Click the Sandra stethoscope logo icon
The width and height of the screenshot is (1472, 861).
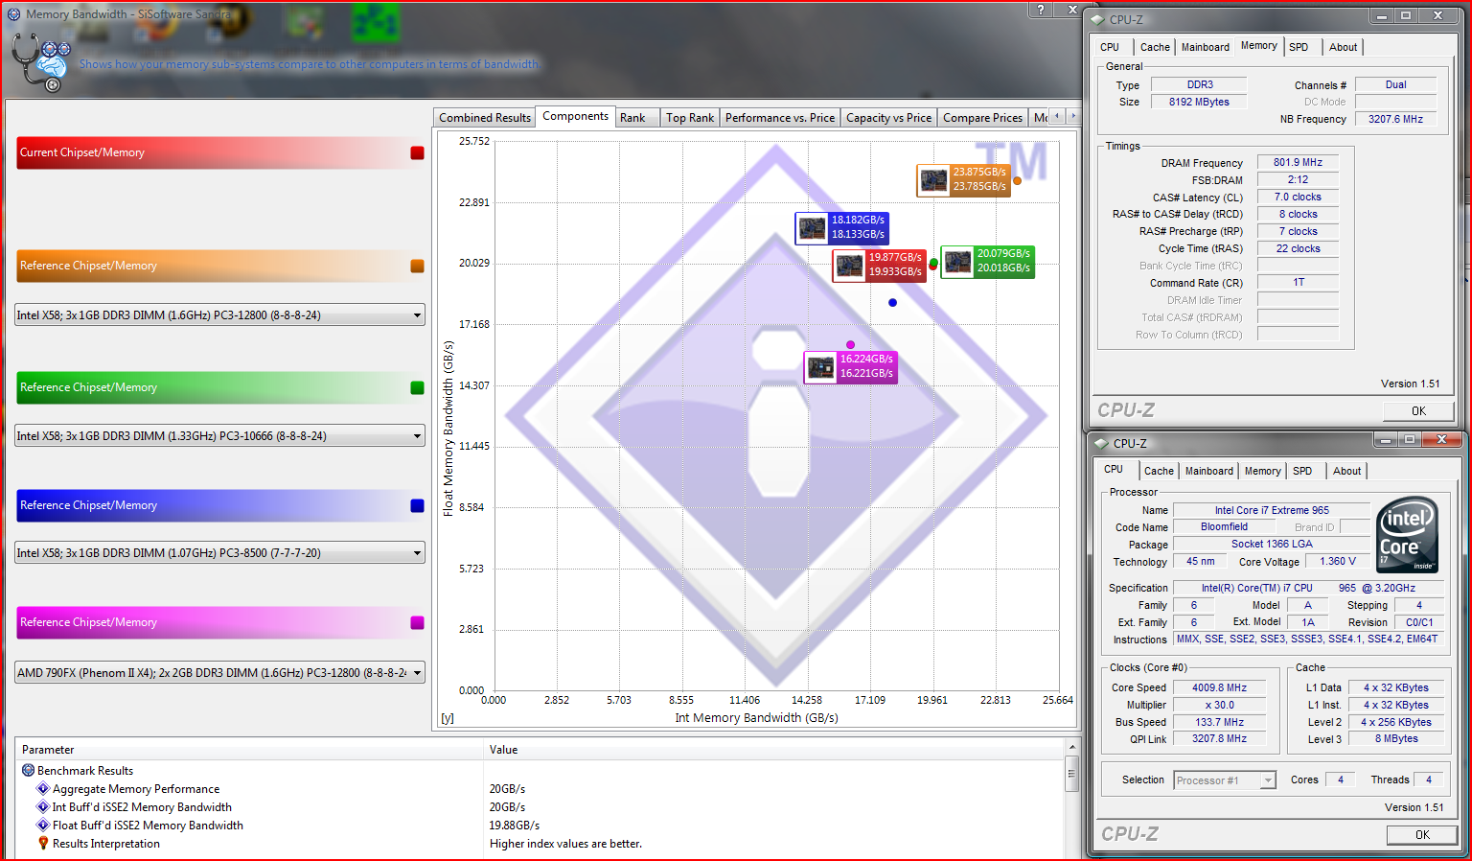coord(40,62)
